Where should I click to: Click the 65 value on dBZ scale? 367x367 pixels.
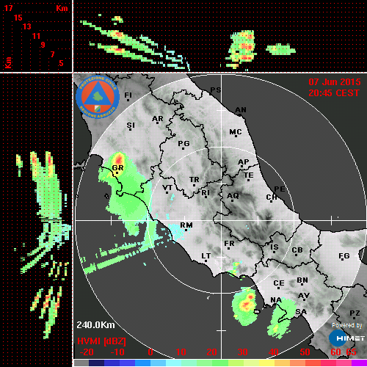[x=352, y=352]
